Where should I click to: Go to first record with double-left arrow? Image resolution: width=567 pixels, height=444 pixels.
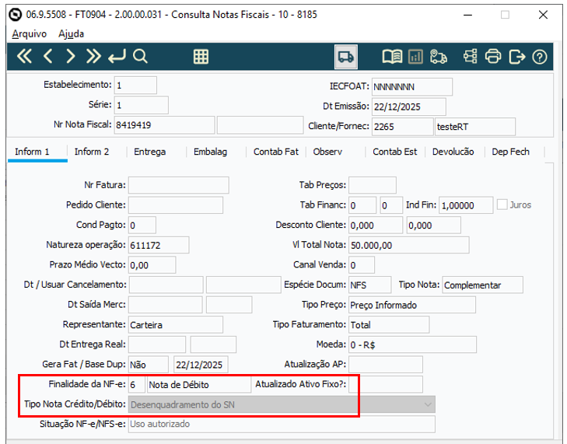(24, 57)
